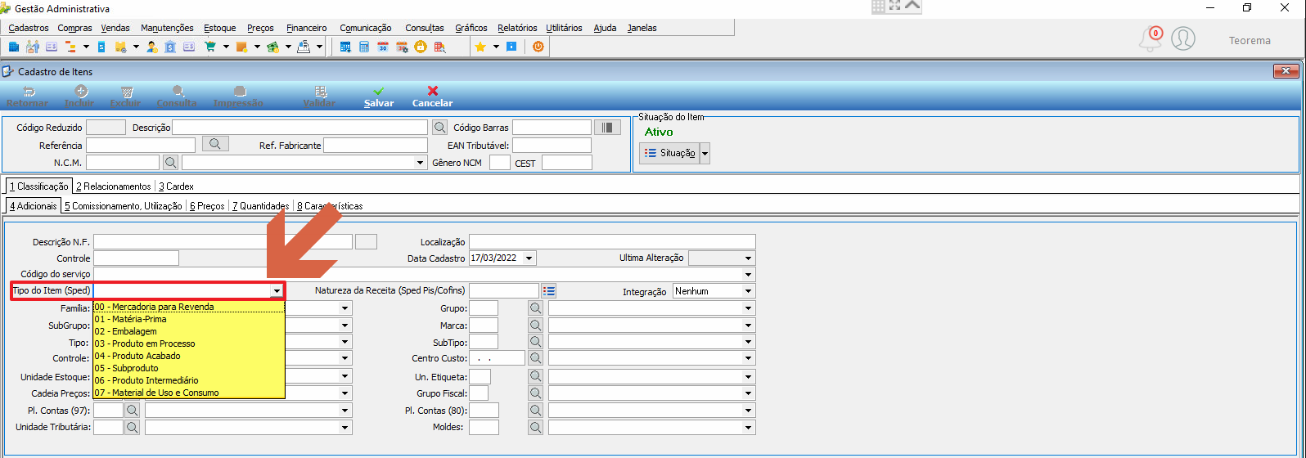This screenshot has height=458, width=1306.
Task: Click the barcode button beside Código Barras
Action: point(607,127)
